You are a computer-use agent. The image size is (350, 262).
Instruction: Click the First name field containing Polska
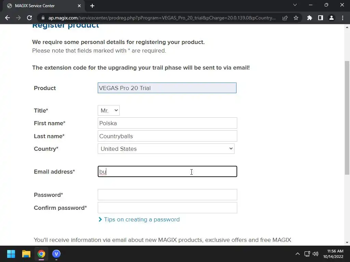[167, 123]
